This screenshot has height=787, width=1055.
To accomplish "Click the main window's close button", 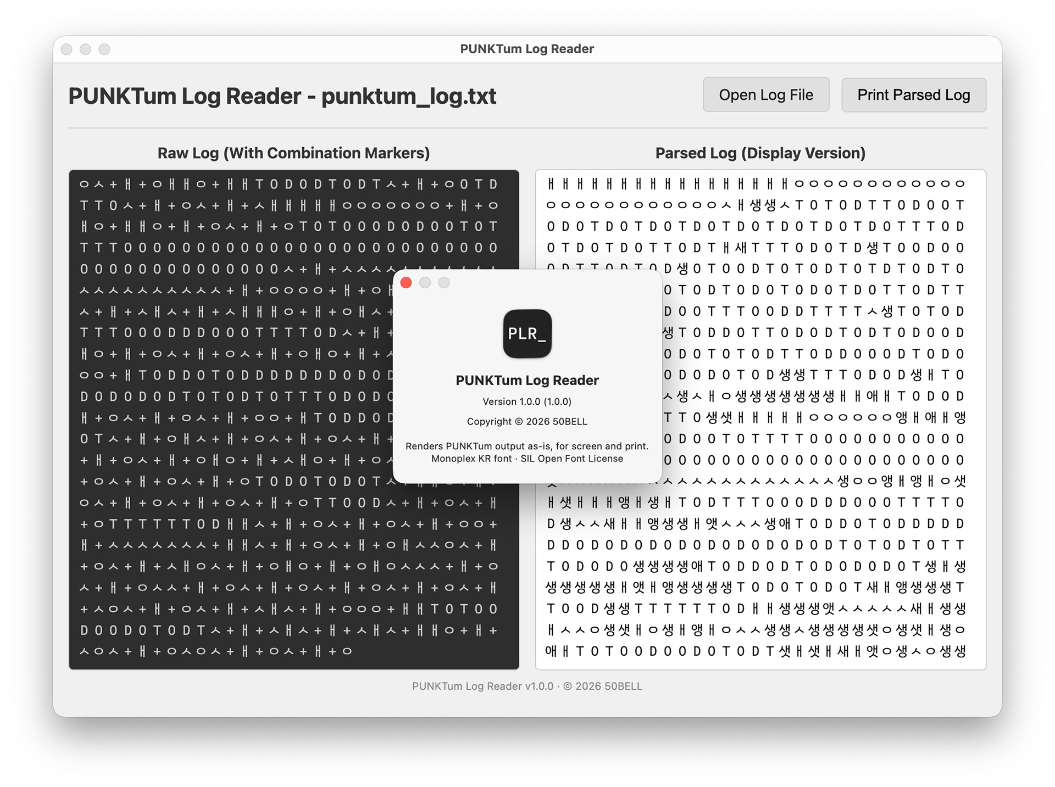I will (66, 49).
